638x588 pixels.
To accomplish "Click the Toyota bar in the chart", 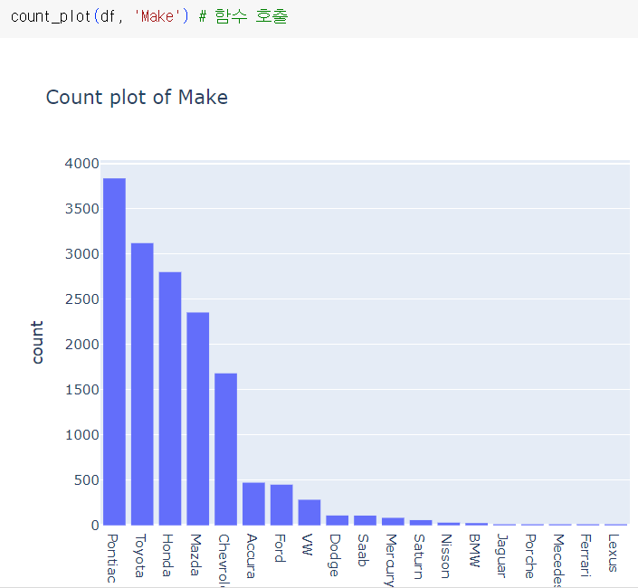I will point(142,384).
